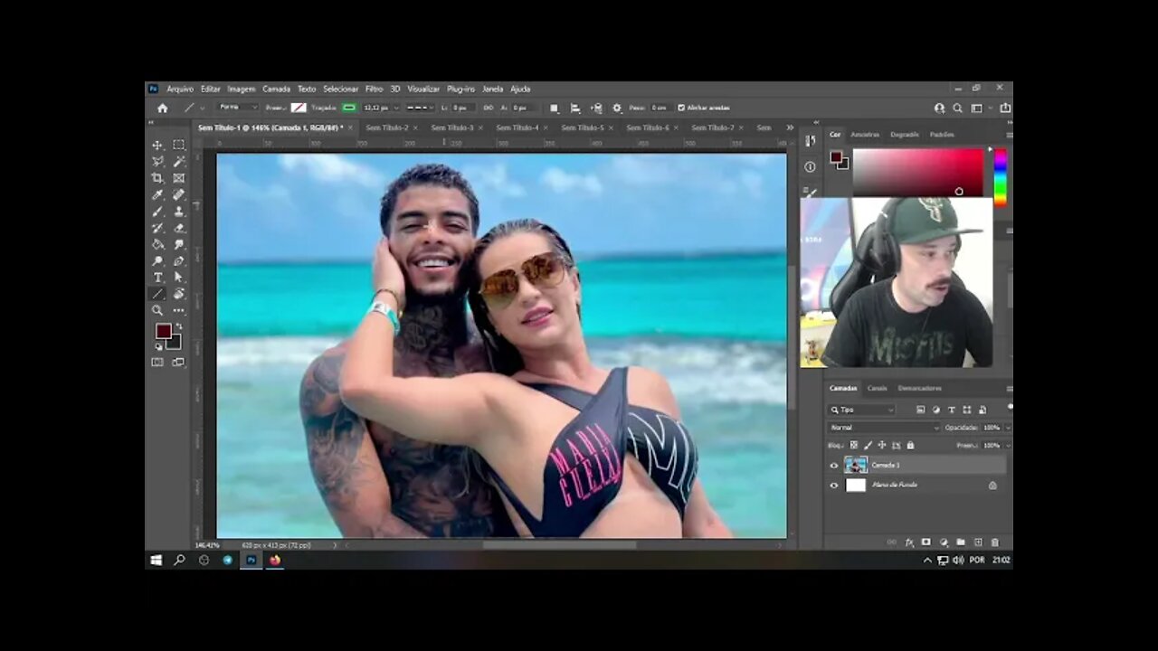1158x651 pixels.
Task: Open the Share icon in options bar
Action: (1005, 108)
